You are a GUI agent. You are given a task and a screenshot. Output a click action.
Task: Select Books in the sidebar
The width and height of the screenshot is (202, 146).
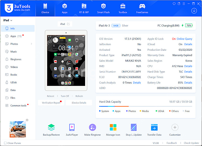18,75
